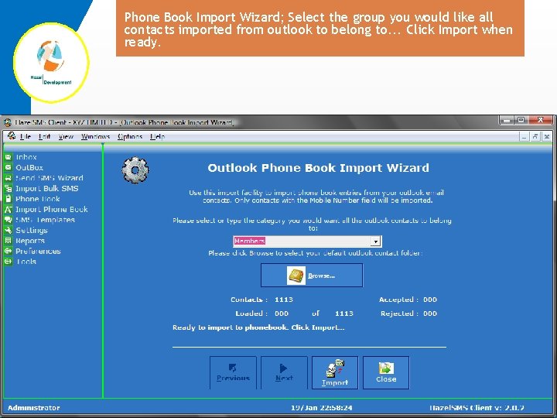Click the Import button

pos(335,373)
